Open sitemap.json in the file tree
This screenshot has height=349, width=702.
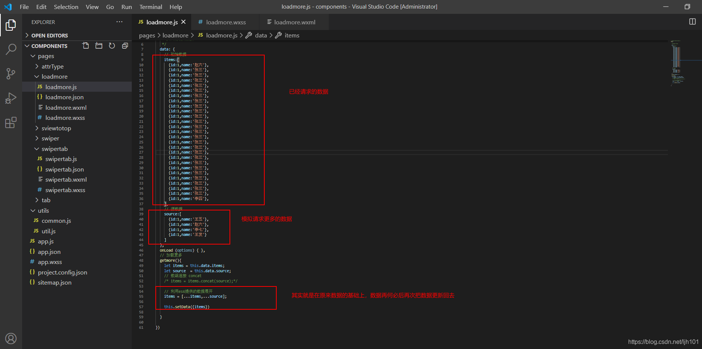pos(77,282)
